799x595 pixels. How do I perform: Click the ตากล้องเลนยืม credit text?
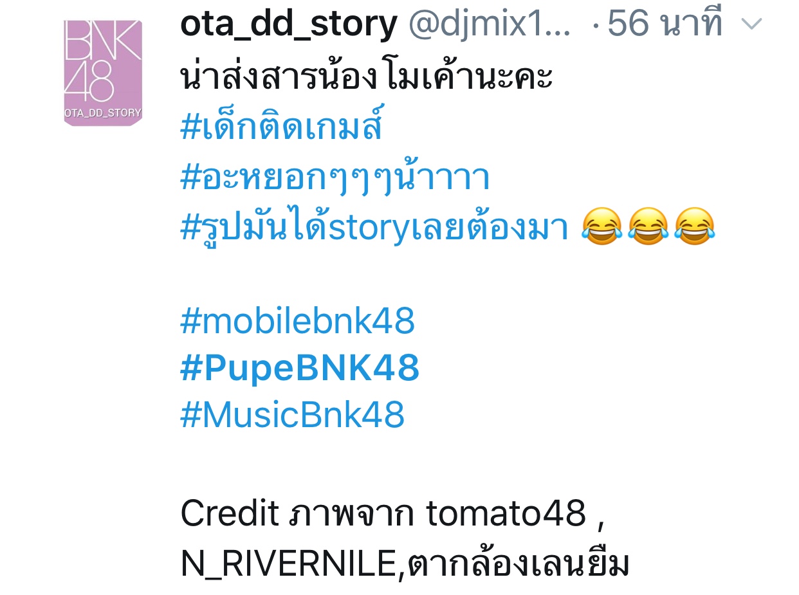519,563
